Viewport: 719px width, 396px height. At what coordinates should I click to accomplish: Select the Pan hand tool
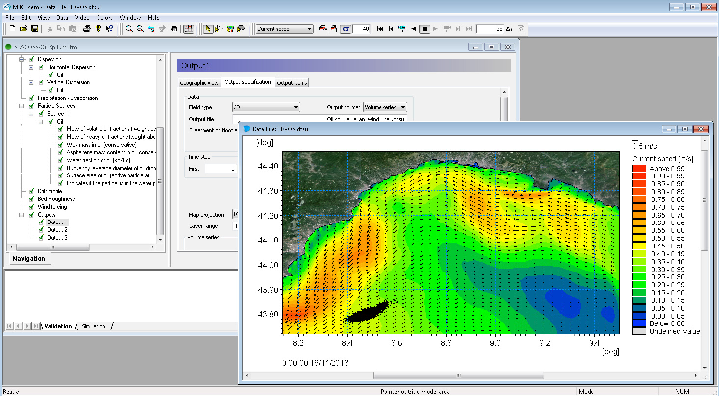[x=174, y=29]
